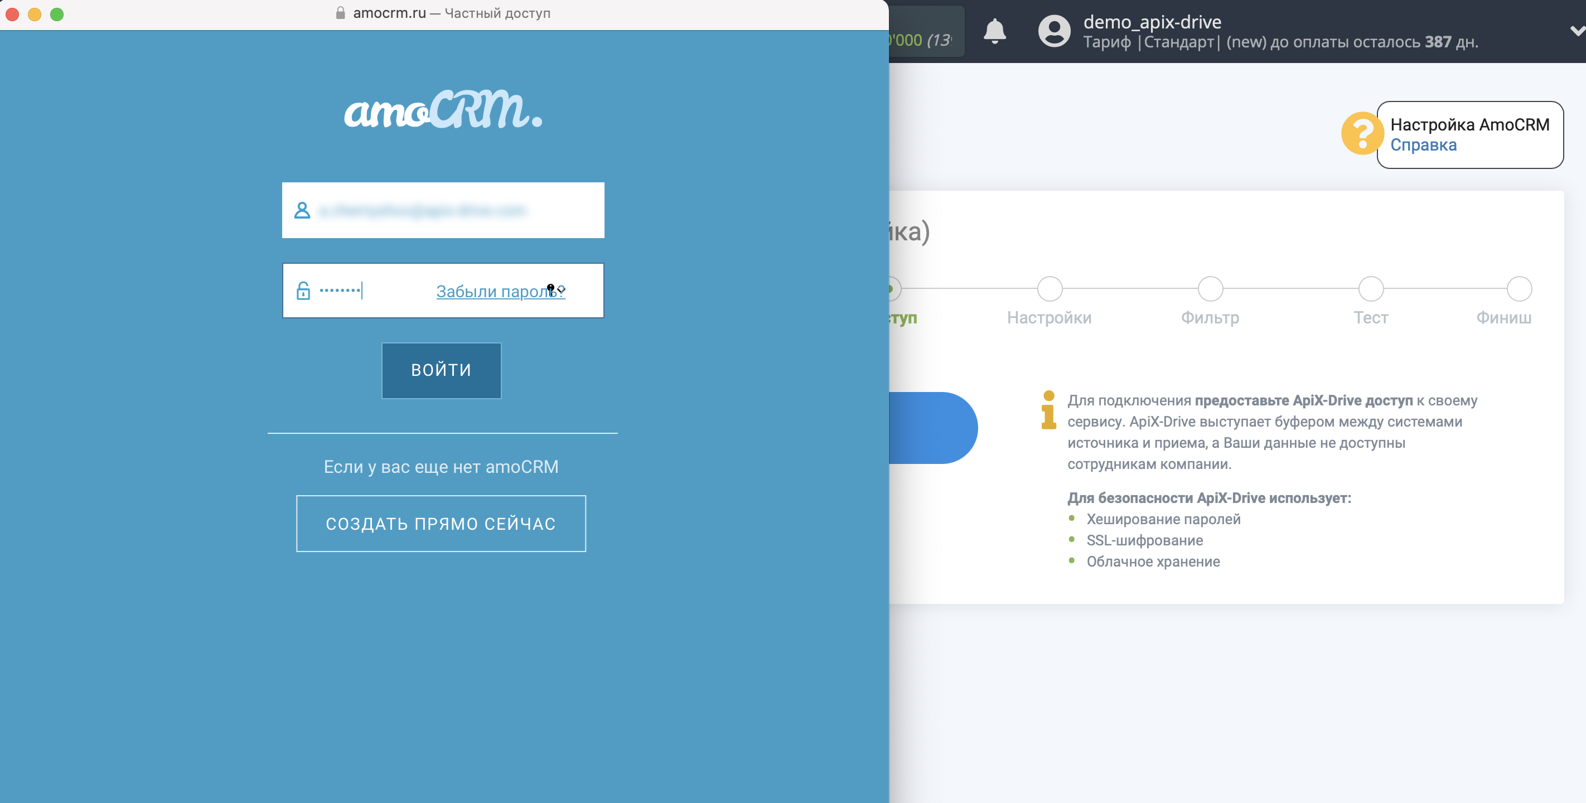The image size is (1586, 803).
Task: Click the yellow question mark help icon
Action: [x=1361, y=133]
